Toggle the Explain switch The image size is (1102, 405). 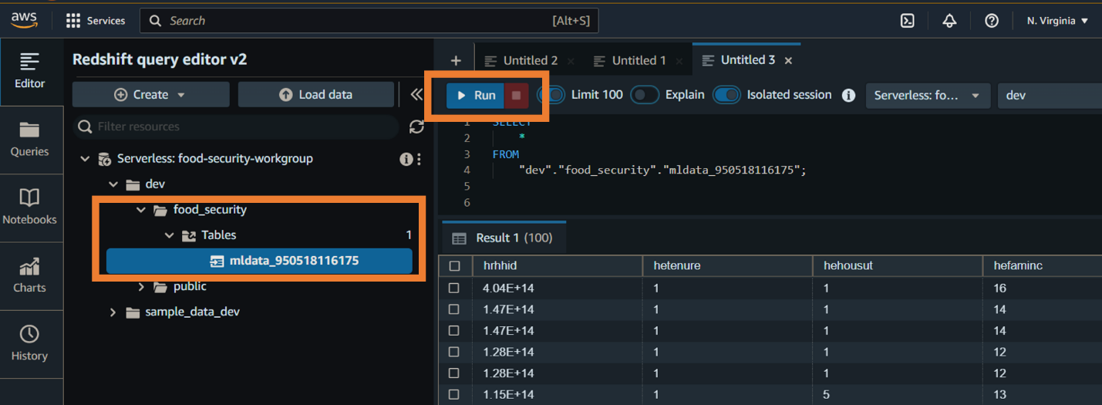[645, 95]
